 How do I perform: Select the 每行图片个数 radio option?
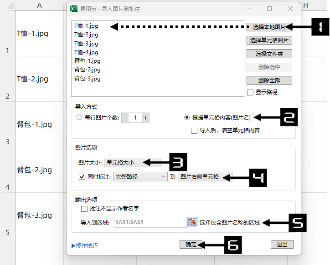click(80, 118)
